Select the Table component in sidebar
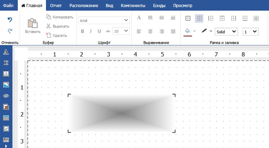 pyautogui.click(x=6, y=118)
